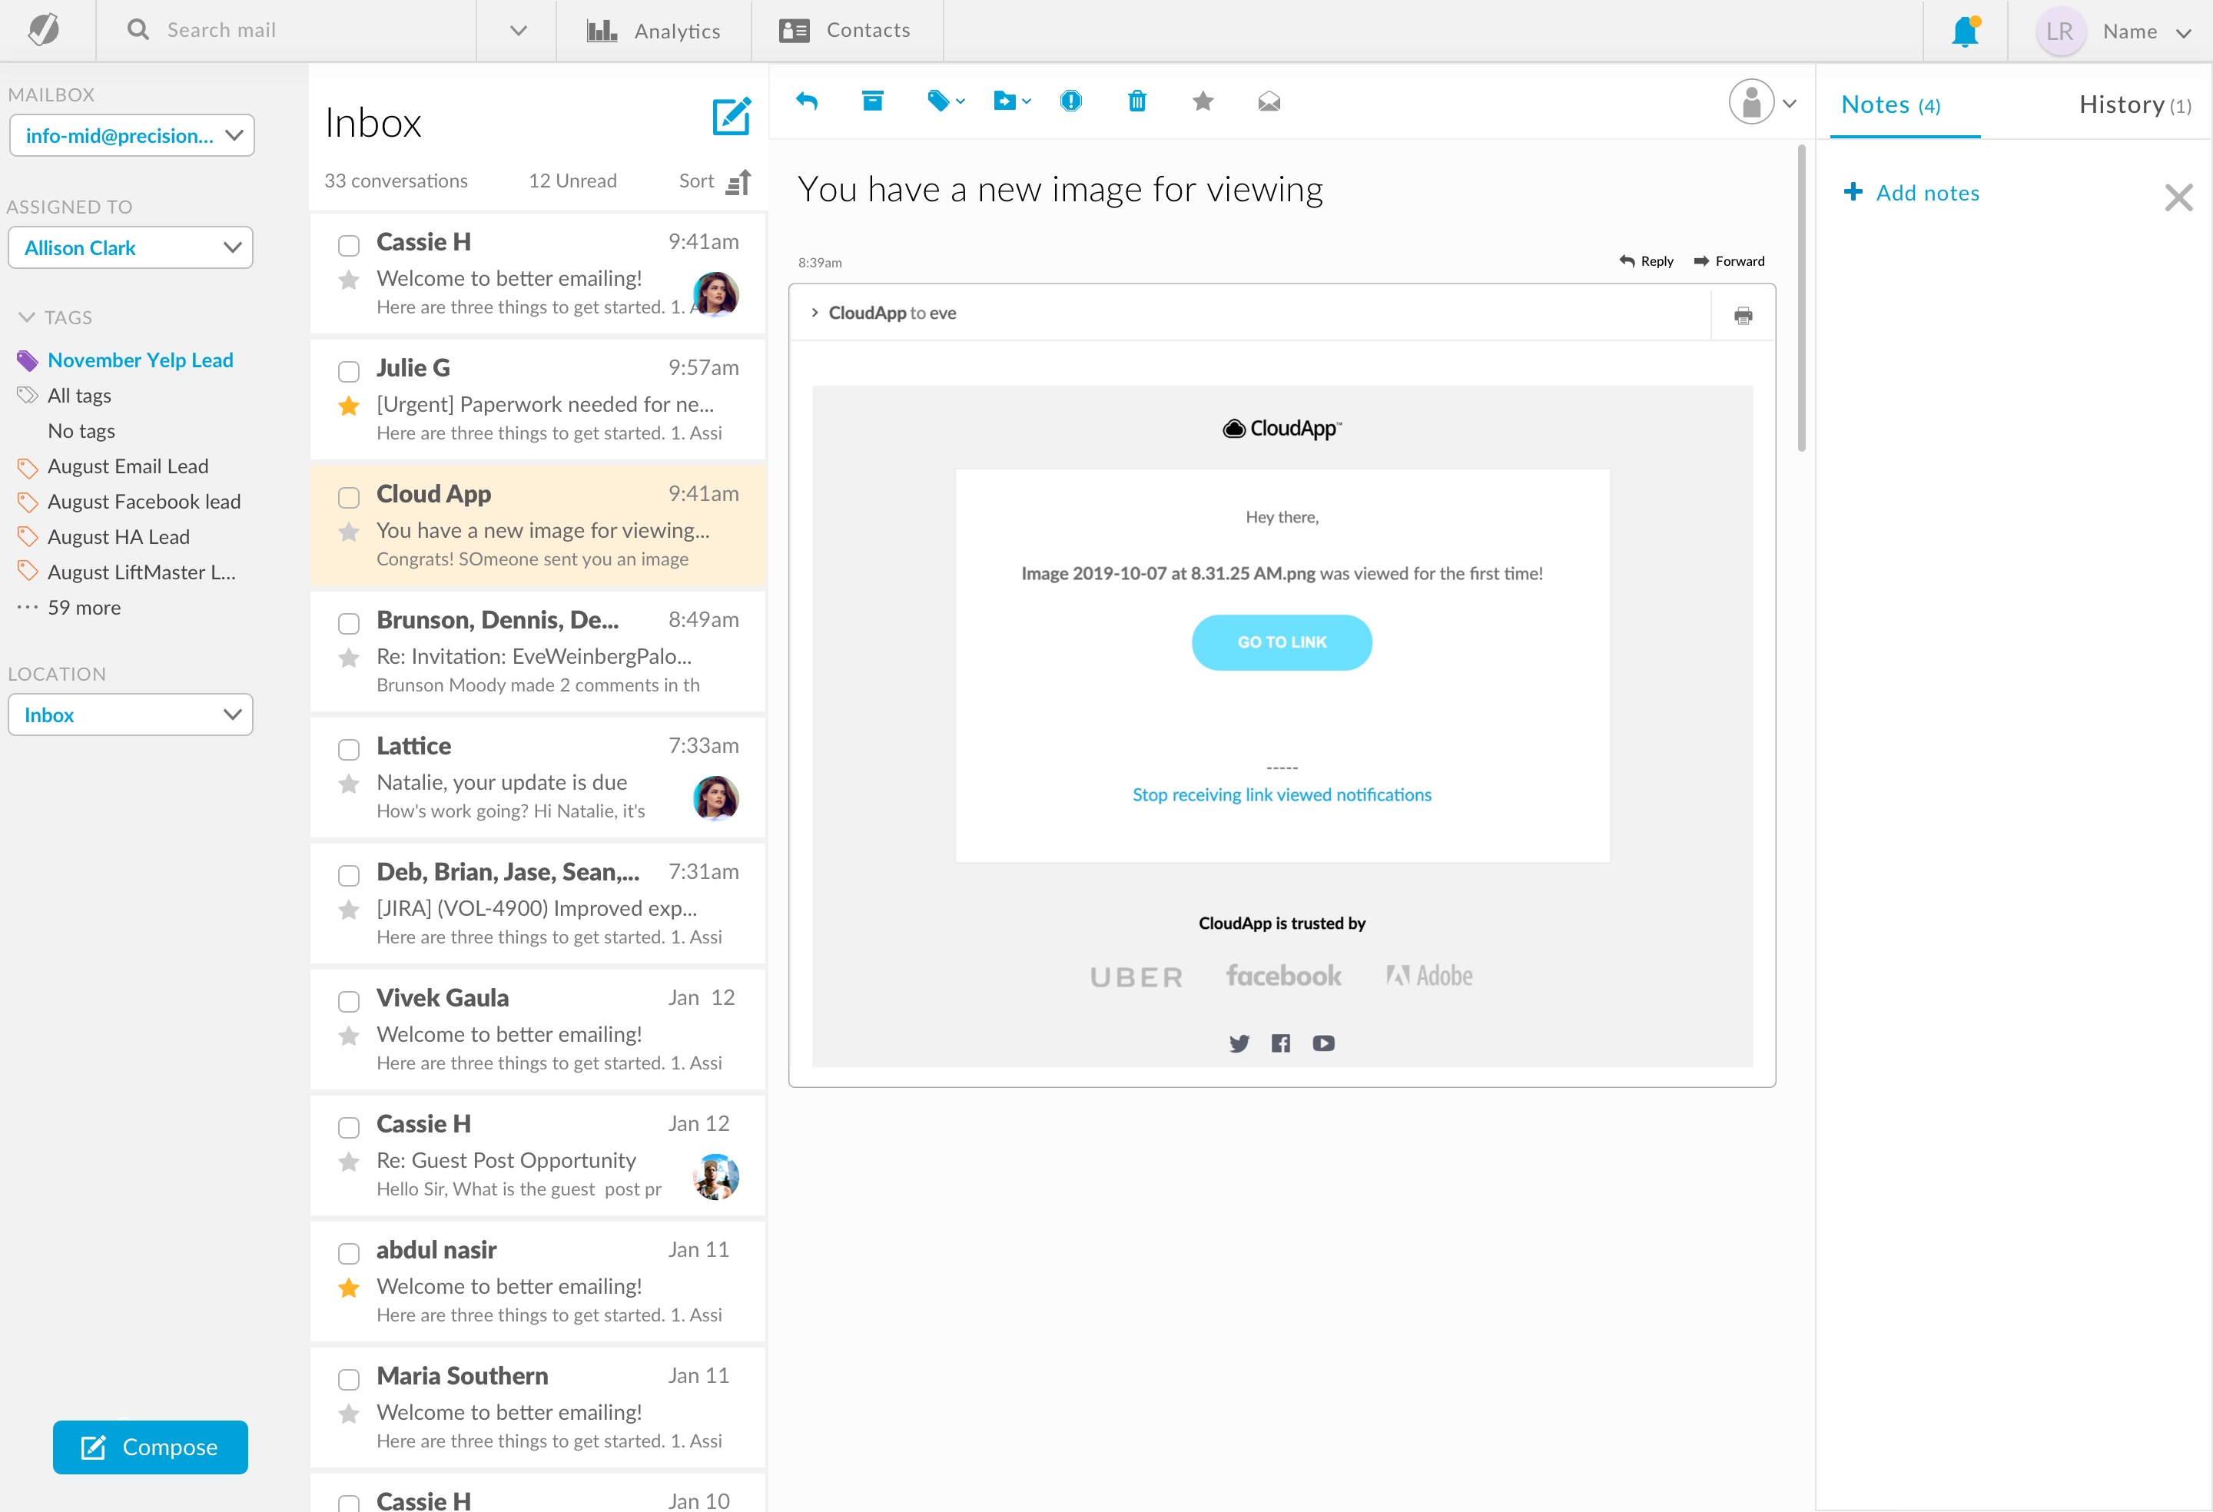Image resolution: width=2213 pixels, height=1512 pixels.
Task: Check the abdul nasir conversation
Action: tap(349, 1254)
